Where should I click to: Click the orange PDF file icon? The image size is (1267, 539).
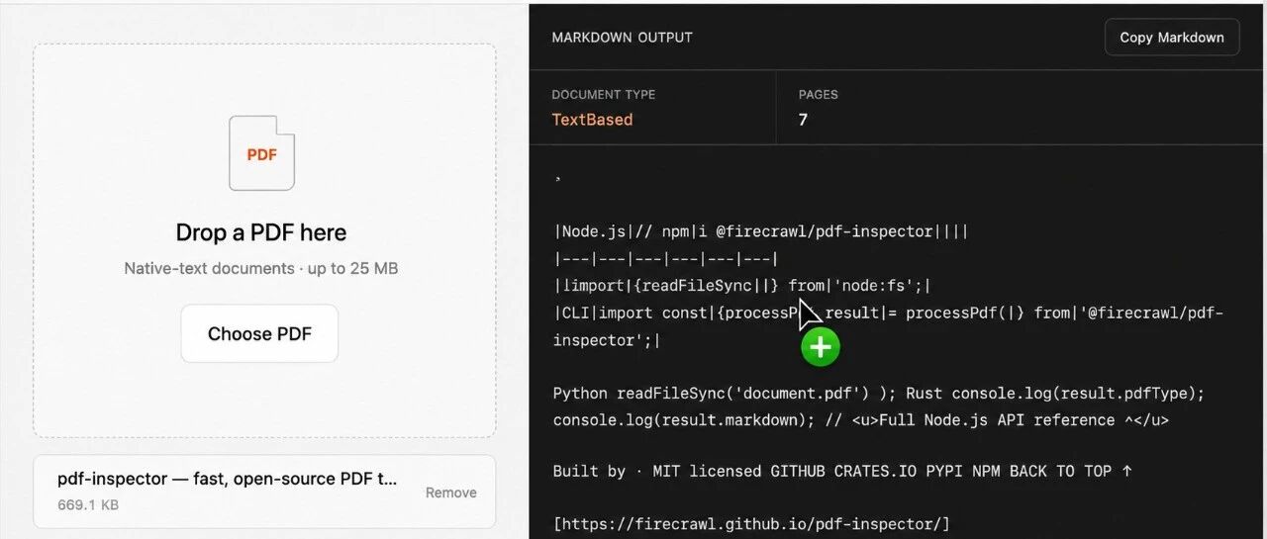click(261, 153)
